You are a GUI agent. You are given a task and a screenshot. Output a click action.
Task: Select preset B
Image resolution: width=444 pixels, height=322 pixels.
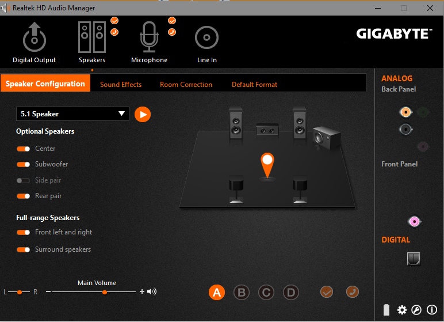click(242, 293)
